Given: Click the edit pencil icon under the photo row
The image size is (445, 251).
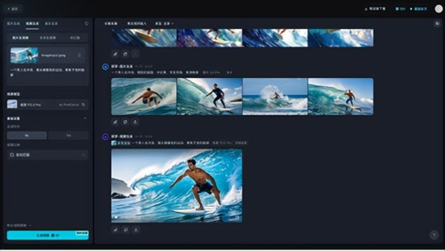Looking at the screenshot, I should [115, 122].
